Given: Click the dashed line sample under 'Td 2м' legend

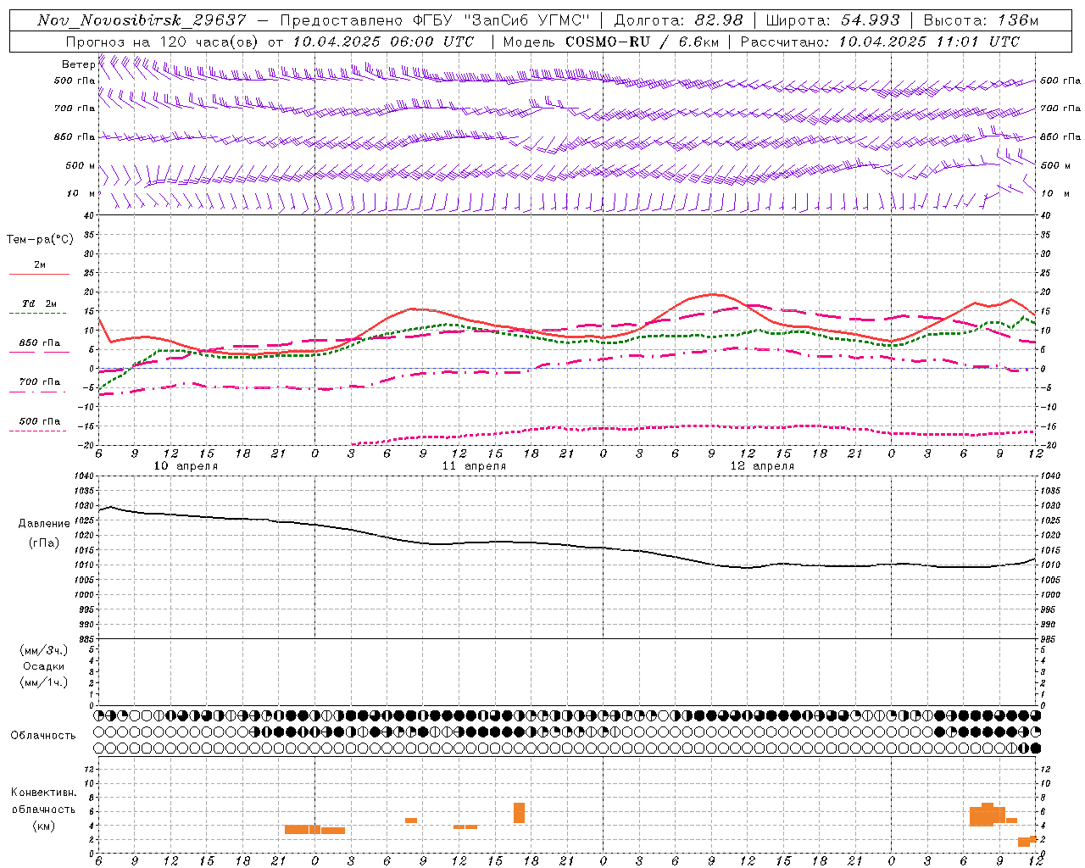Looking at the screenshot, I should [39, 314].
